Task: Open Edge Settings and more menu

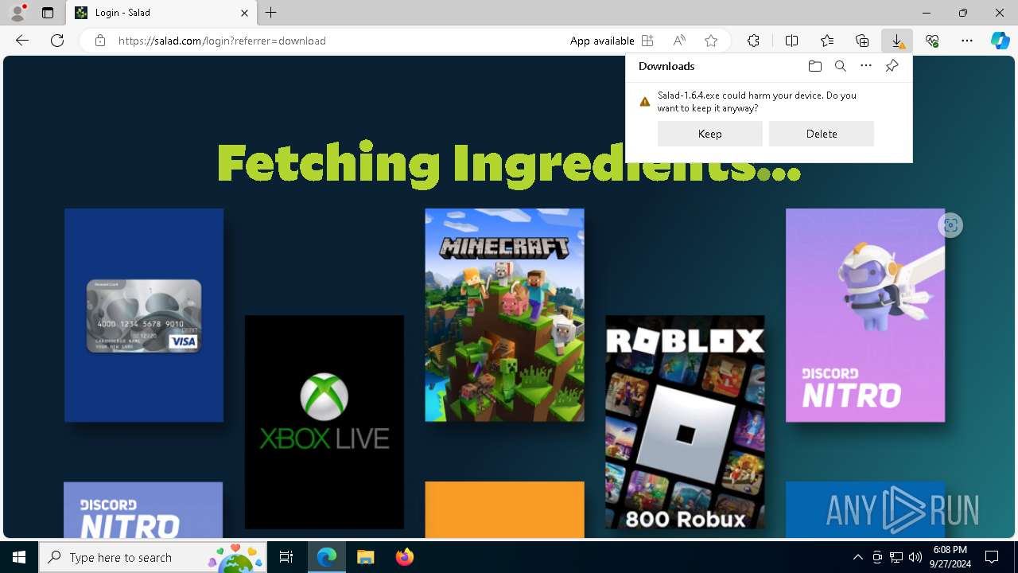Action: pyautogui.click(x=967, y=41)
